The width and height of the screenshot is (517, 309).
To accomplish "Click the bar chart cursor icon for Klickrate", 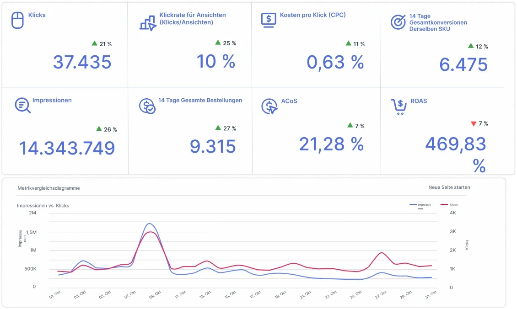I will (147, 22).
